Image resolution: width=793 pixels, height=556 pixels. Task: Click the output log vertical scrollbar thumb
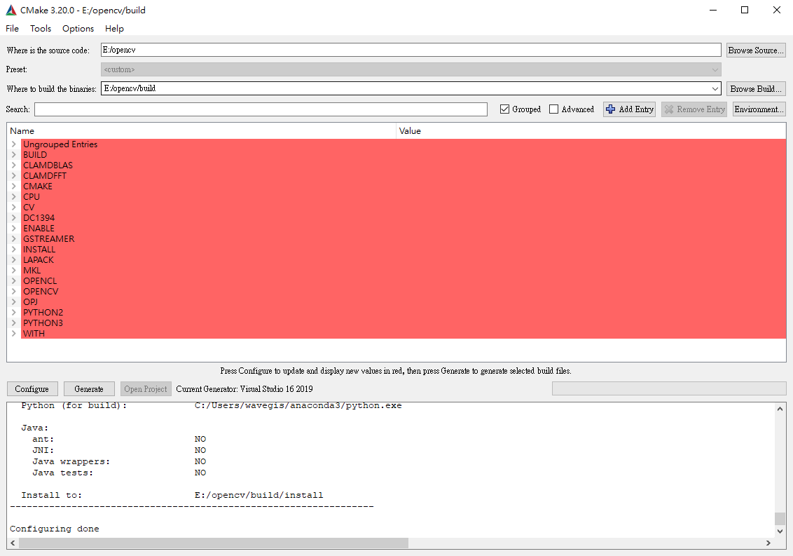(x=780, y=519)
